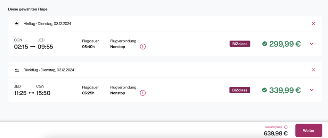Image resolution: width=328 pixels, height=138 pixels.
Task: Click the return flight BIZclass badge
Action: (x=240, y=90)
